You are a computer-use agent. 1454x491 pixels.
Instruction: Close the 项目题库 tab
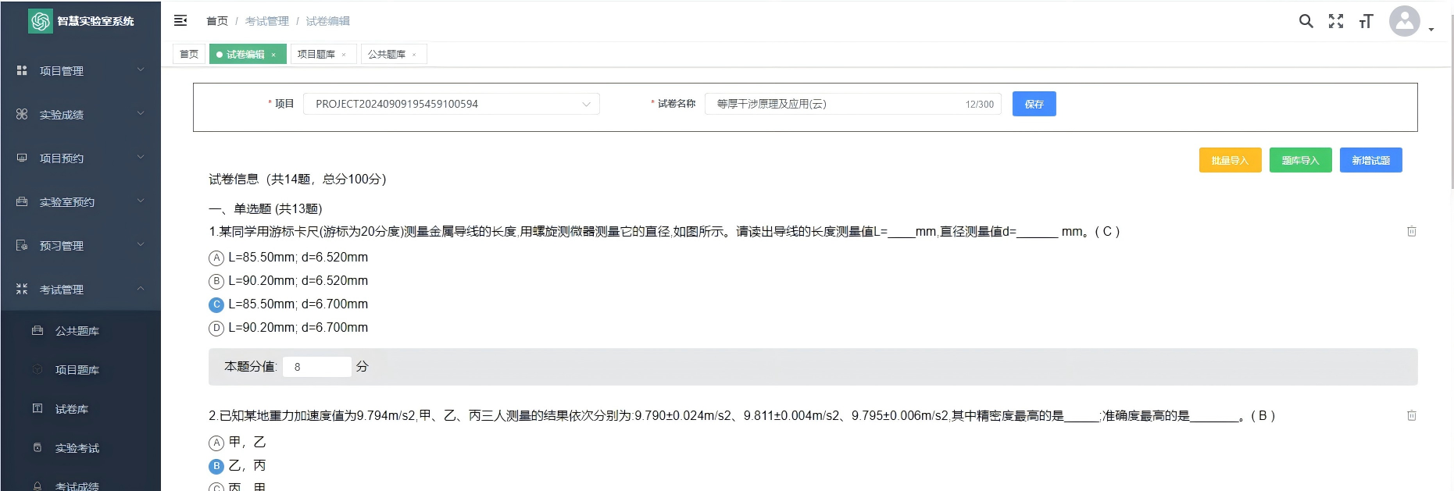pyautogui.click(x=344, y=55)
